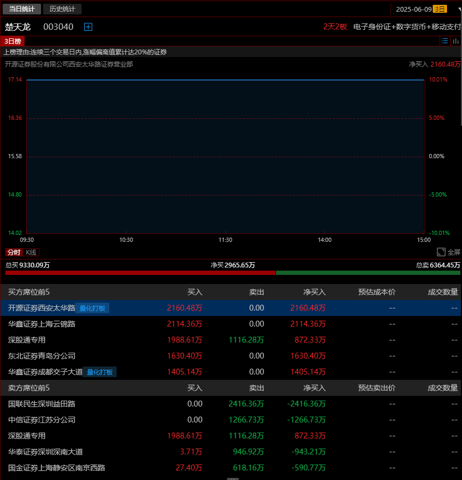Image resolution: width=462 pixels, height=480 pixels.
Task: Click the 2天2板 label
Action: 335,27
